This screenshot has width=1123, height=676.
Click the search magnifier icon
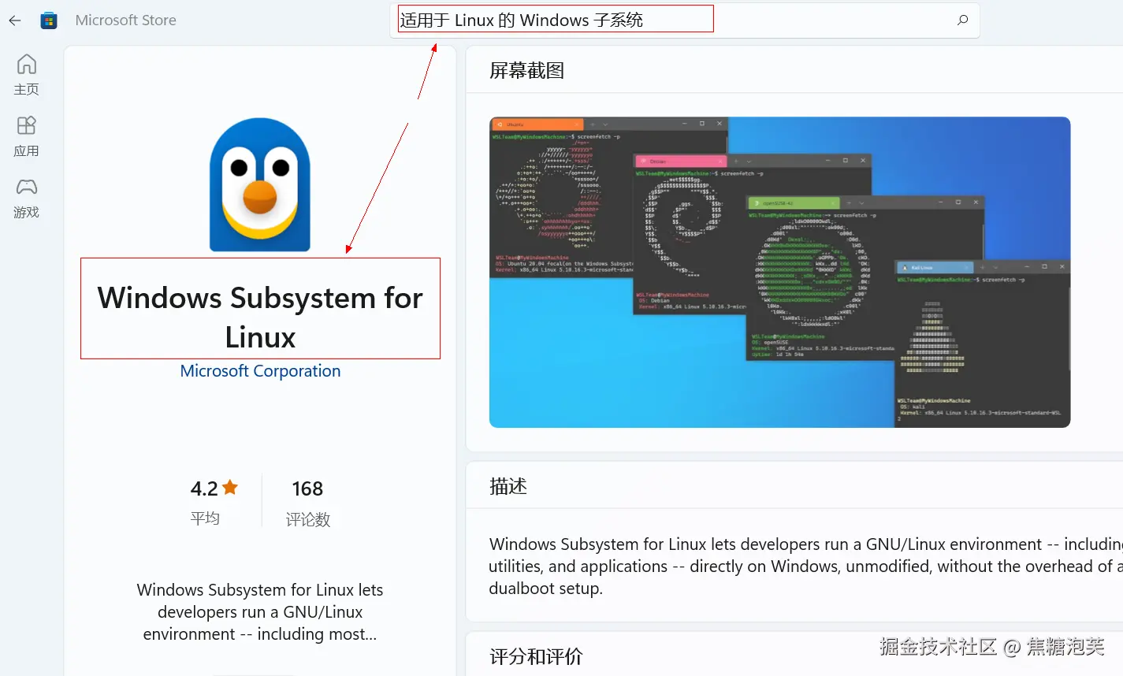pyautogui.click(x=962, y=20)
